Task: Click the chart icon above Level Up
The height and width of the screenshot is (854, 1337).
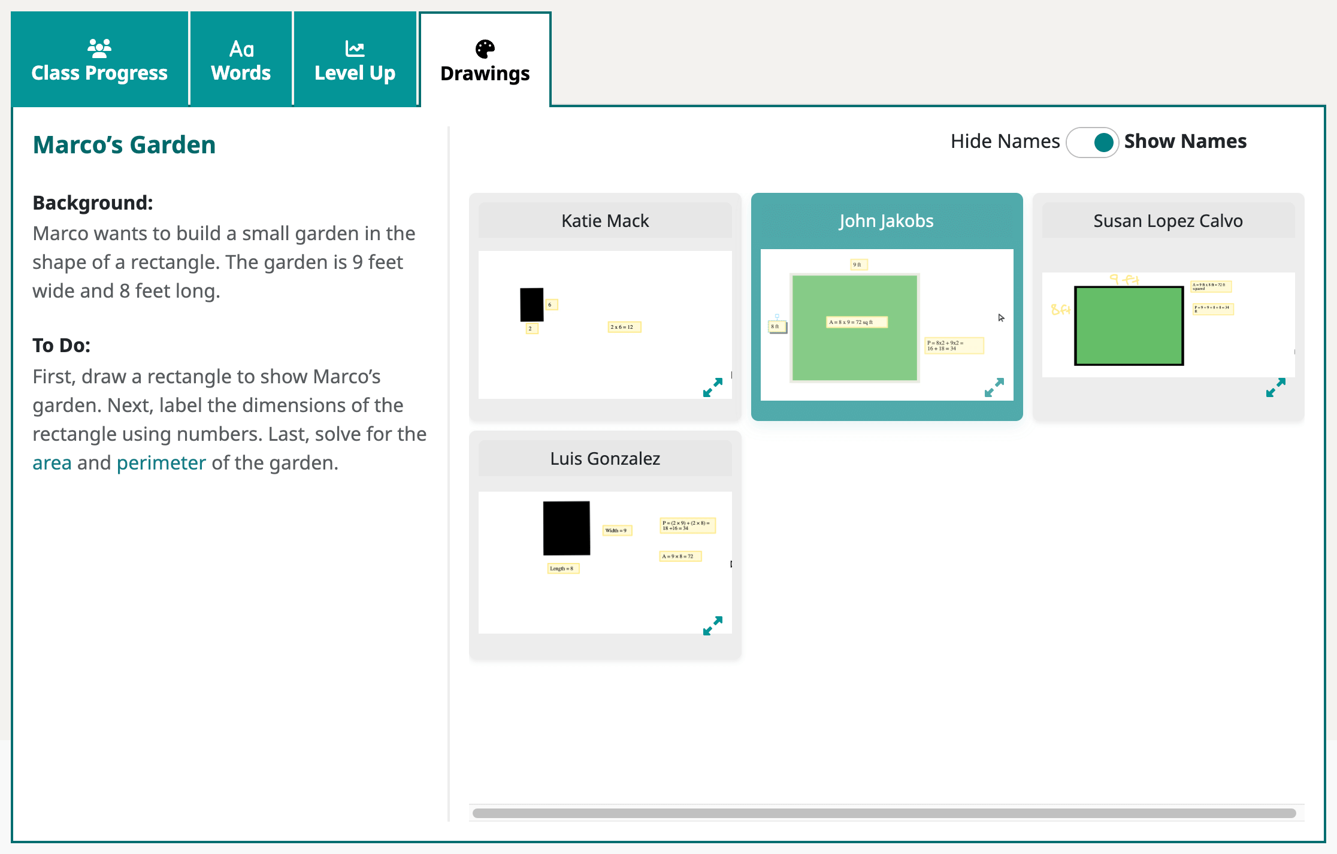Action: [x=355, y=49]
